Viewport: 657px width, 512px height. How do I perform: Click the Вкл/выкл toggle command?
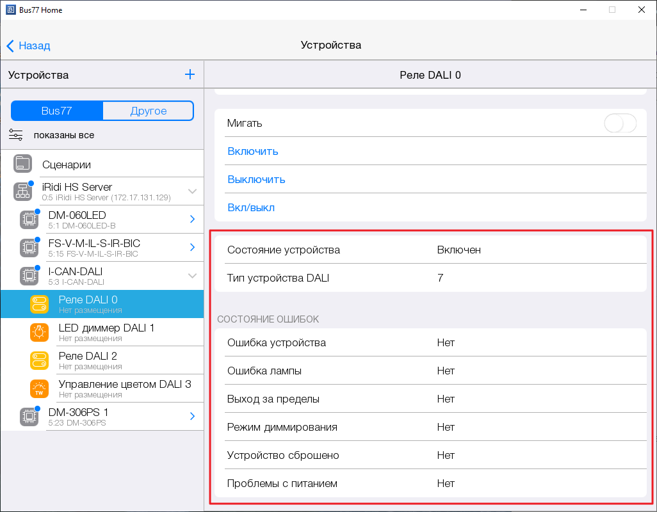click(x=251, y=208)
